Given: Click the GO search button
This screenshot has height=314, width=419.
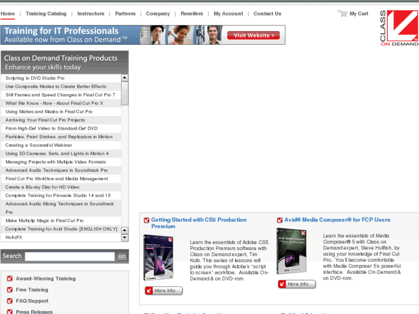Looking at the screenshot, I should point(122,256).
